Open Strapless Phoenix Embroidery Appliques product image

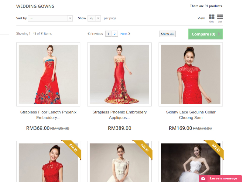click(x=119, y=74)
